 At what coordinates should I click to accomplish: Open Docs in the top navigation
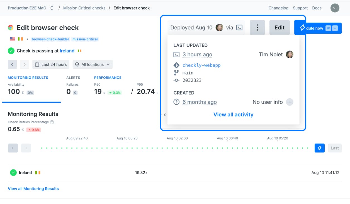click(317, 8)
